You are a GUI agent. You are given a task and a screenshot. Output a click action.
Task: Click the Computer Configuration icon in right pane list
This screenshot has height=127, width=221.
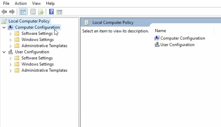click(x=157, y=38)
